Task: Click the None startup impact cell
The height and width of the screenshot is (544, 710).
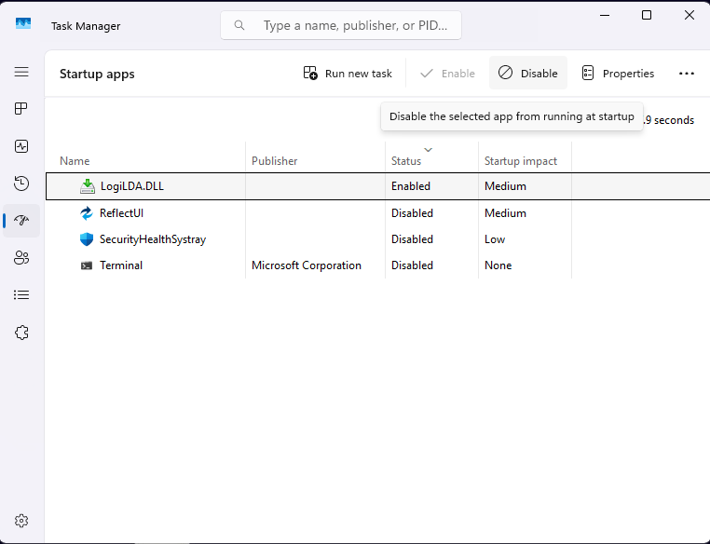Action: (498, 265)
